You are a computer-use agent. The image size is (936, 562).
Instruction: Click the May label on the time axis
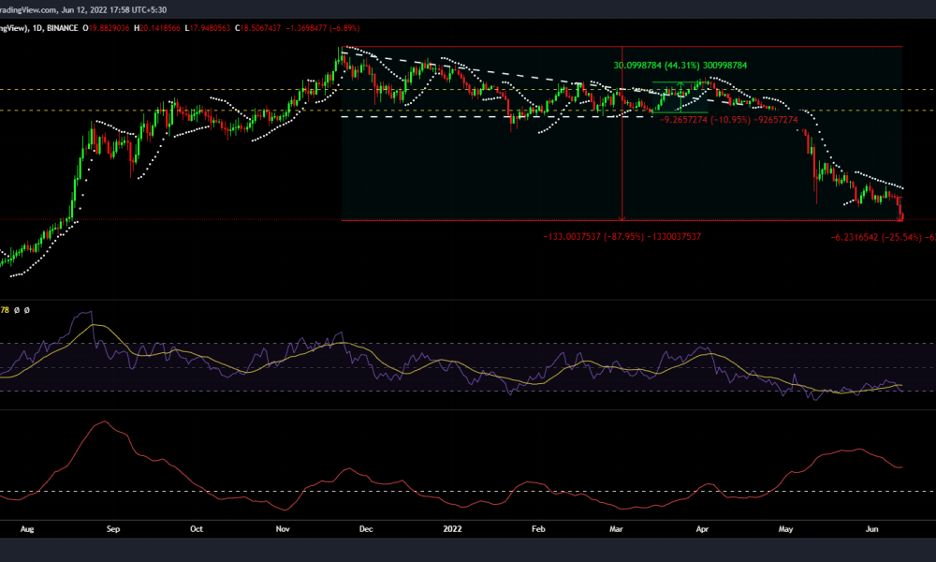(x=785, y=529)
